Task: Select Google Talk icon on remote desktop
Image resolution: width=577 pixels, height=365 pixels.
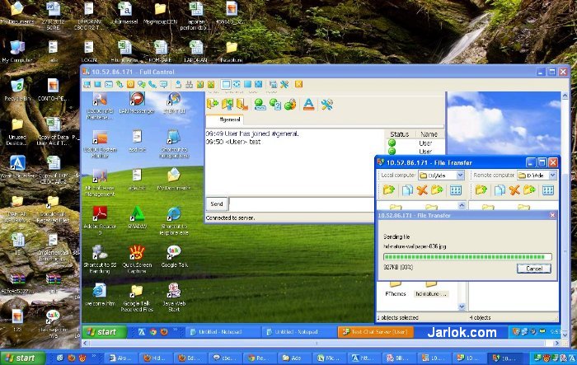Action: [x=174, y=257]
